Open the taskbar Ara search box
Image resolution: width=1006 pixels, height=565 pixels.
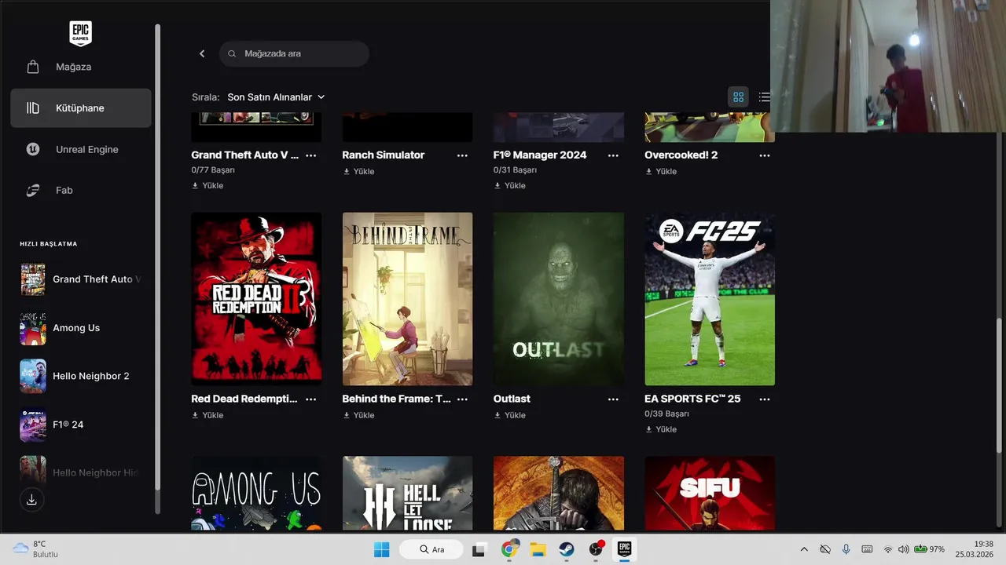[431, 549]
